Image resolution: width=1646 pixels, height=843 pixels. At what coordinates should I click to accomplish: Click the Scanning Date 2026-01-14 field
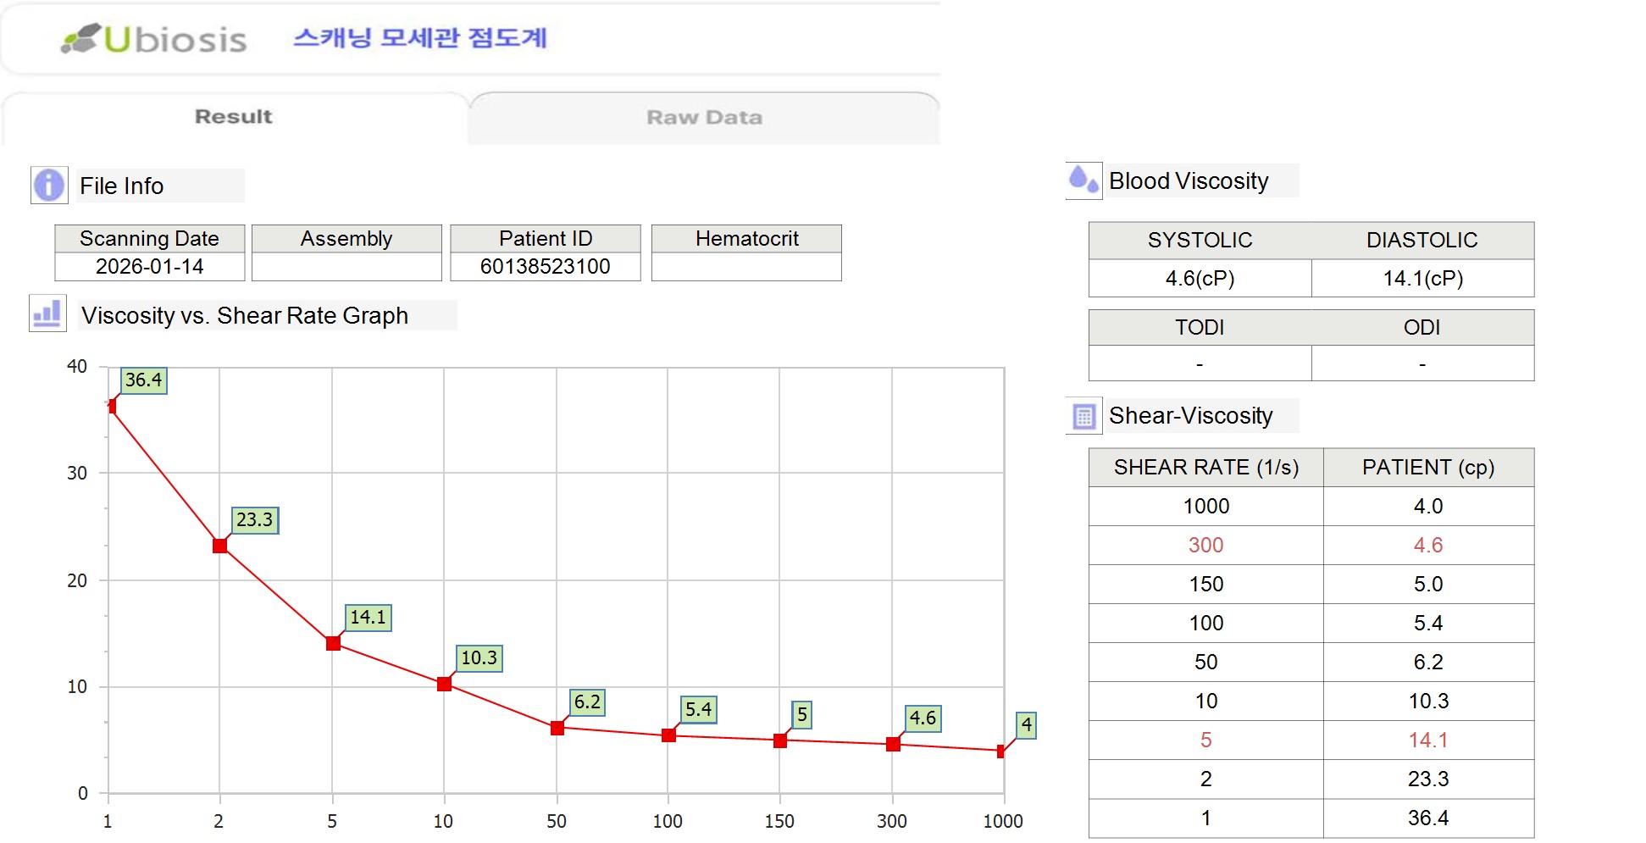(150, 267)
